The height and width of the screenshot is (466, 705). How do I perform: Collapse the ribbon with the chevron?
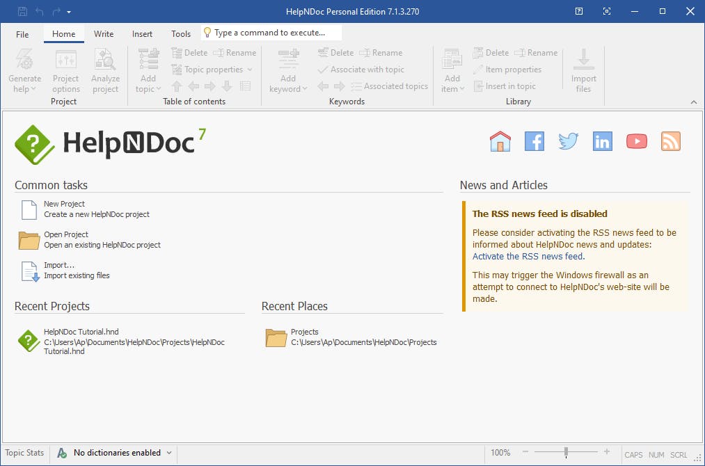[694, 102]
